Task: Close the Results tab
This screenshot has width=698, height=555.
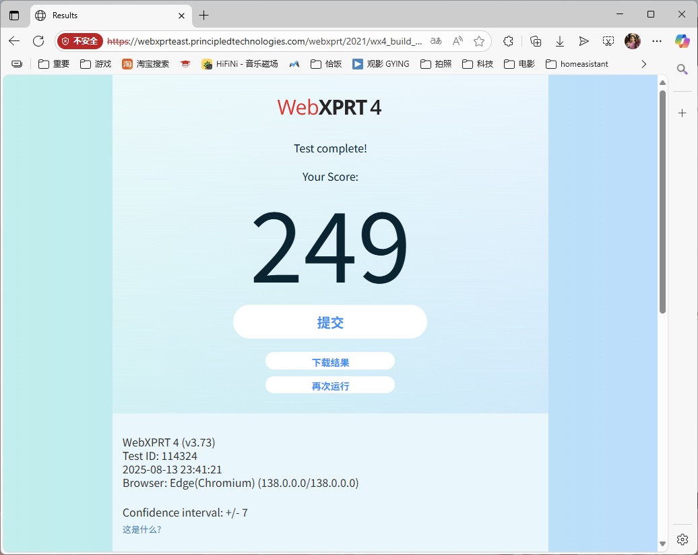Action: coord(182,16)
